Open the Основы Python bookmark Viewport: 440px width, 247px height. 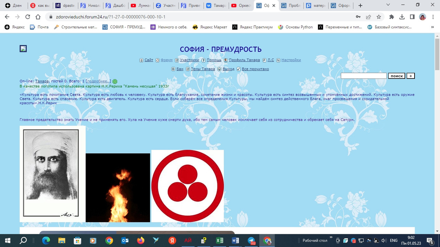pos(295,27)
